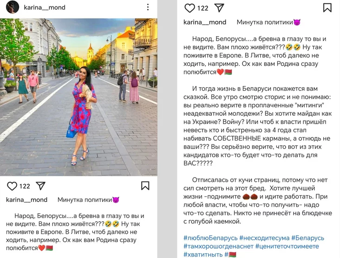Open karina__mond profile avatar
The height and width of the screenshot is (258, 340).
13,7
